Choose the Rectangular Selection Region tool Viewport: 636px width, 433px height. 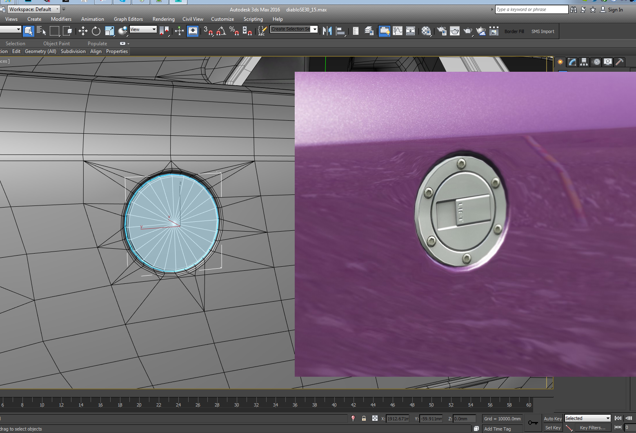(x=54, y=31)
